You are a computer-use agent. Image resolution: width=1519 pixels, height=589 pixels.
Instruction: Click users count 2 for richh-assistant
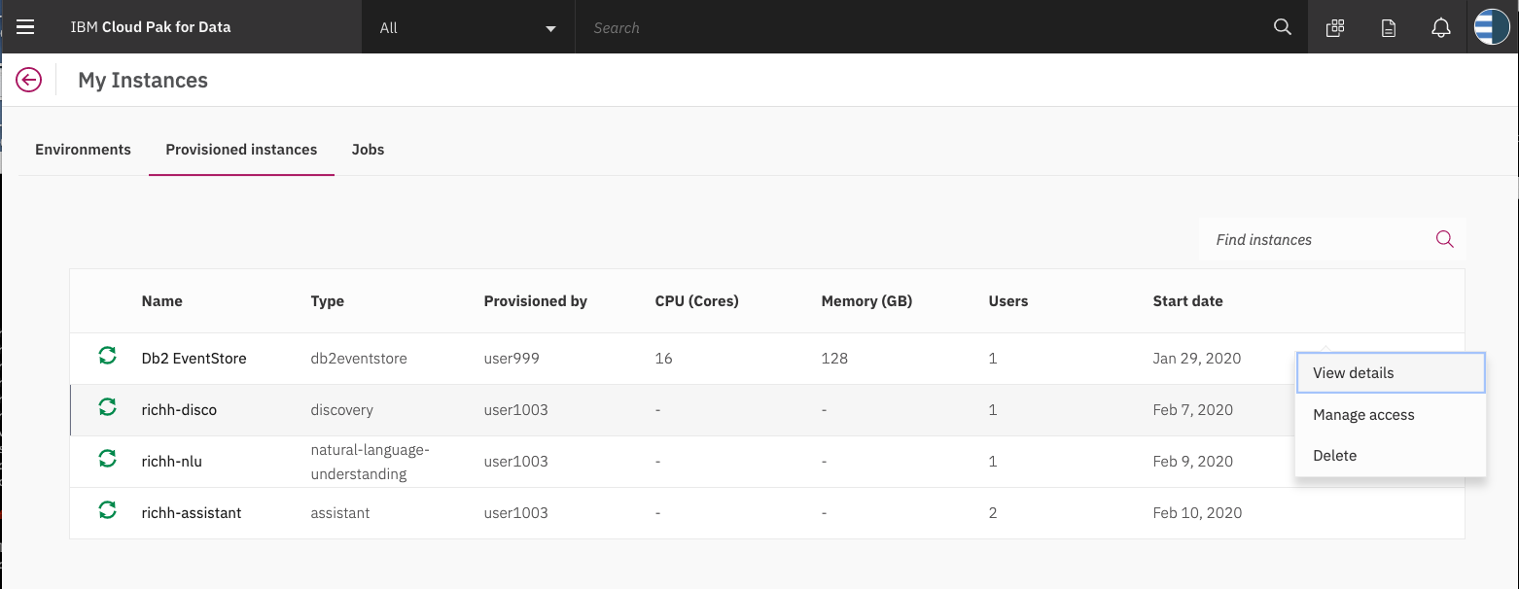(x=992, y=512)
